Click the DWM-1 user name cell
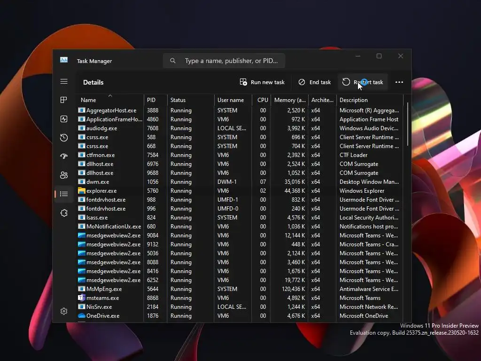Viewport: 481px width, 361px height. click(x=227, y=182)
